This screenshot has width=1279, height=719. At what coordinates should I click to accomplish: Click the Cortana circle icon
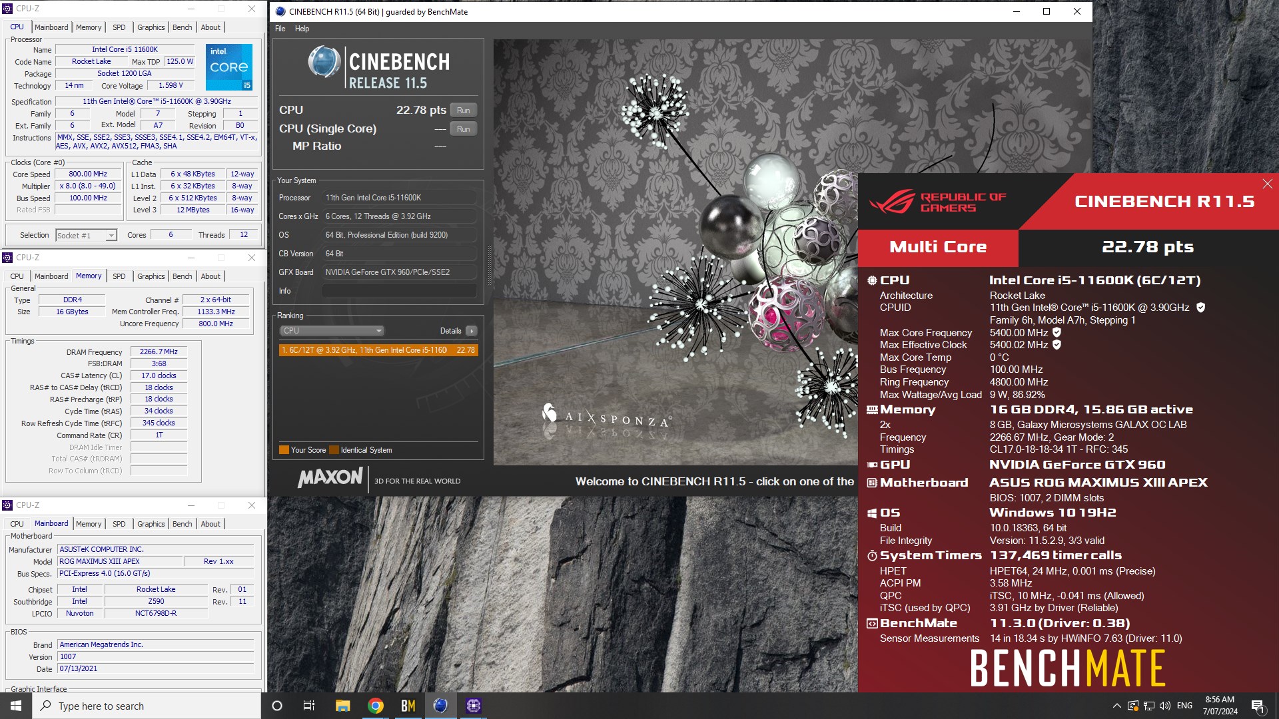[277, 706]
